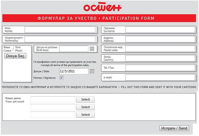The height and width of the screenshot is (136, 199).
Task: Select the Postal code input field
Action: click(x=160, y=49)
